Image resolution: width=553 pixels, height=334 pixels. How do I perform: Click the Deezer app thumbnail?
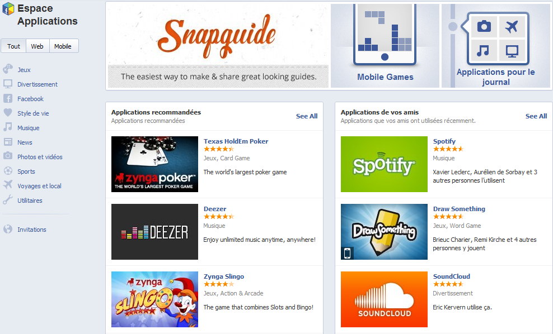(155, 232)
